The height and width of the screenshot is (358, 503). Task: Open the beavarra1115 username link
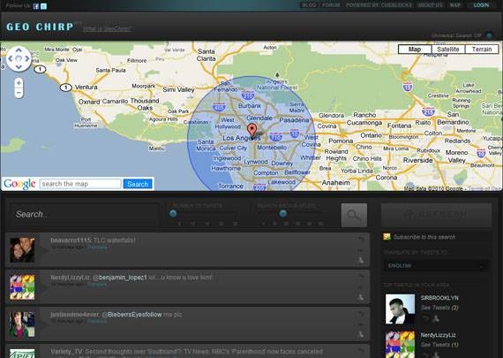coord(71,240)
